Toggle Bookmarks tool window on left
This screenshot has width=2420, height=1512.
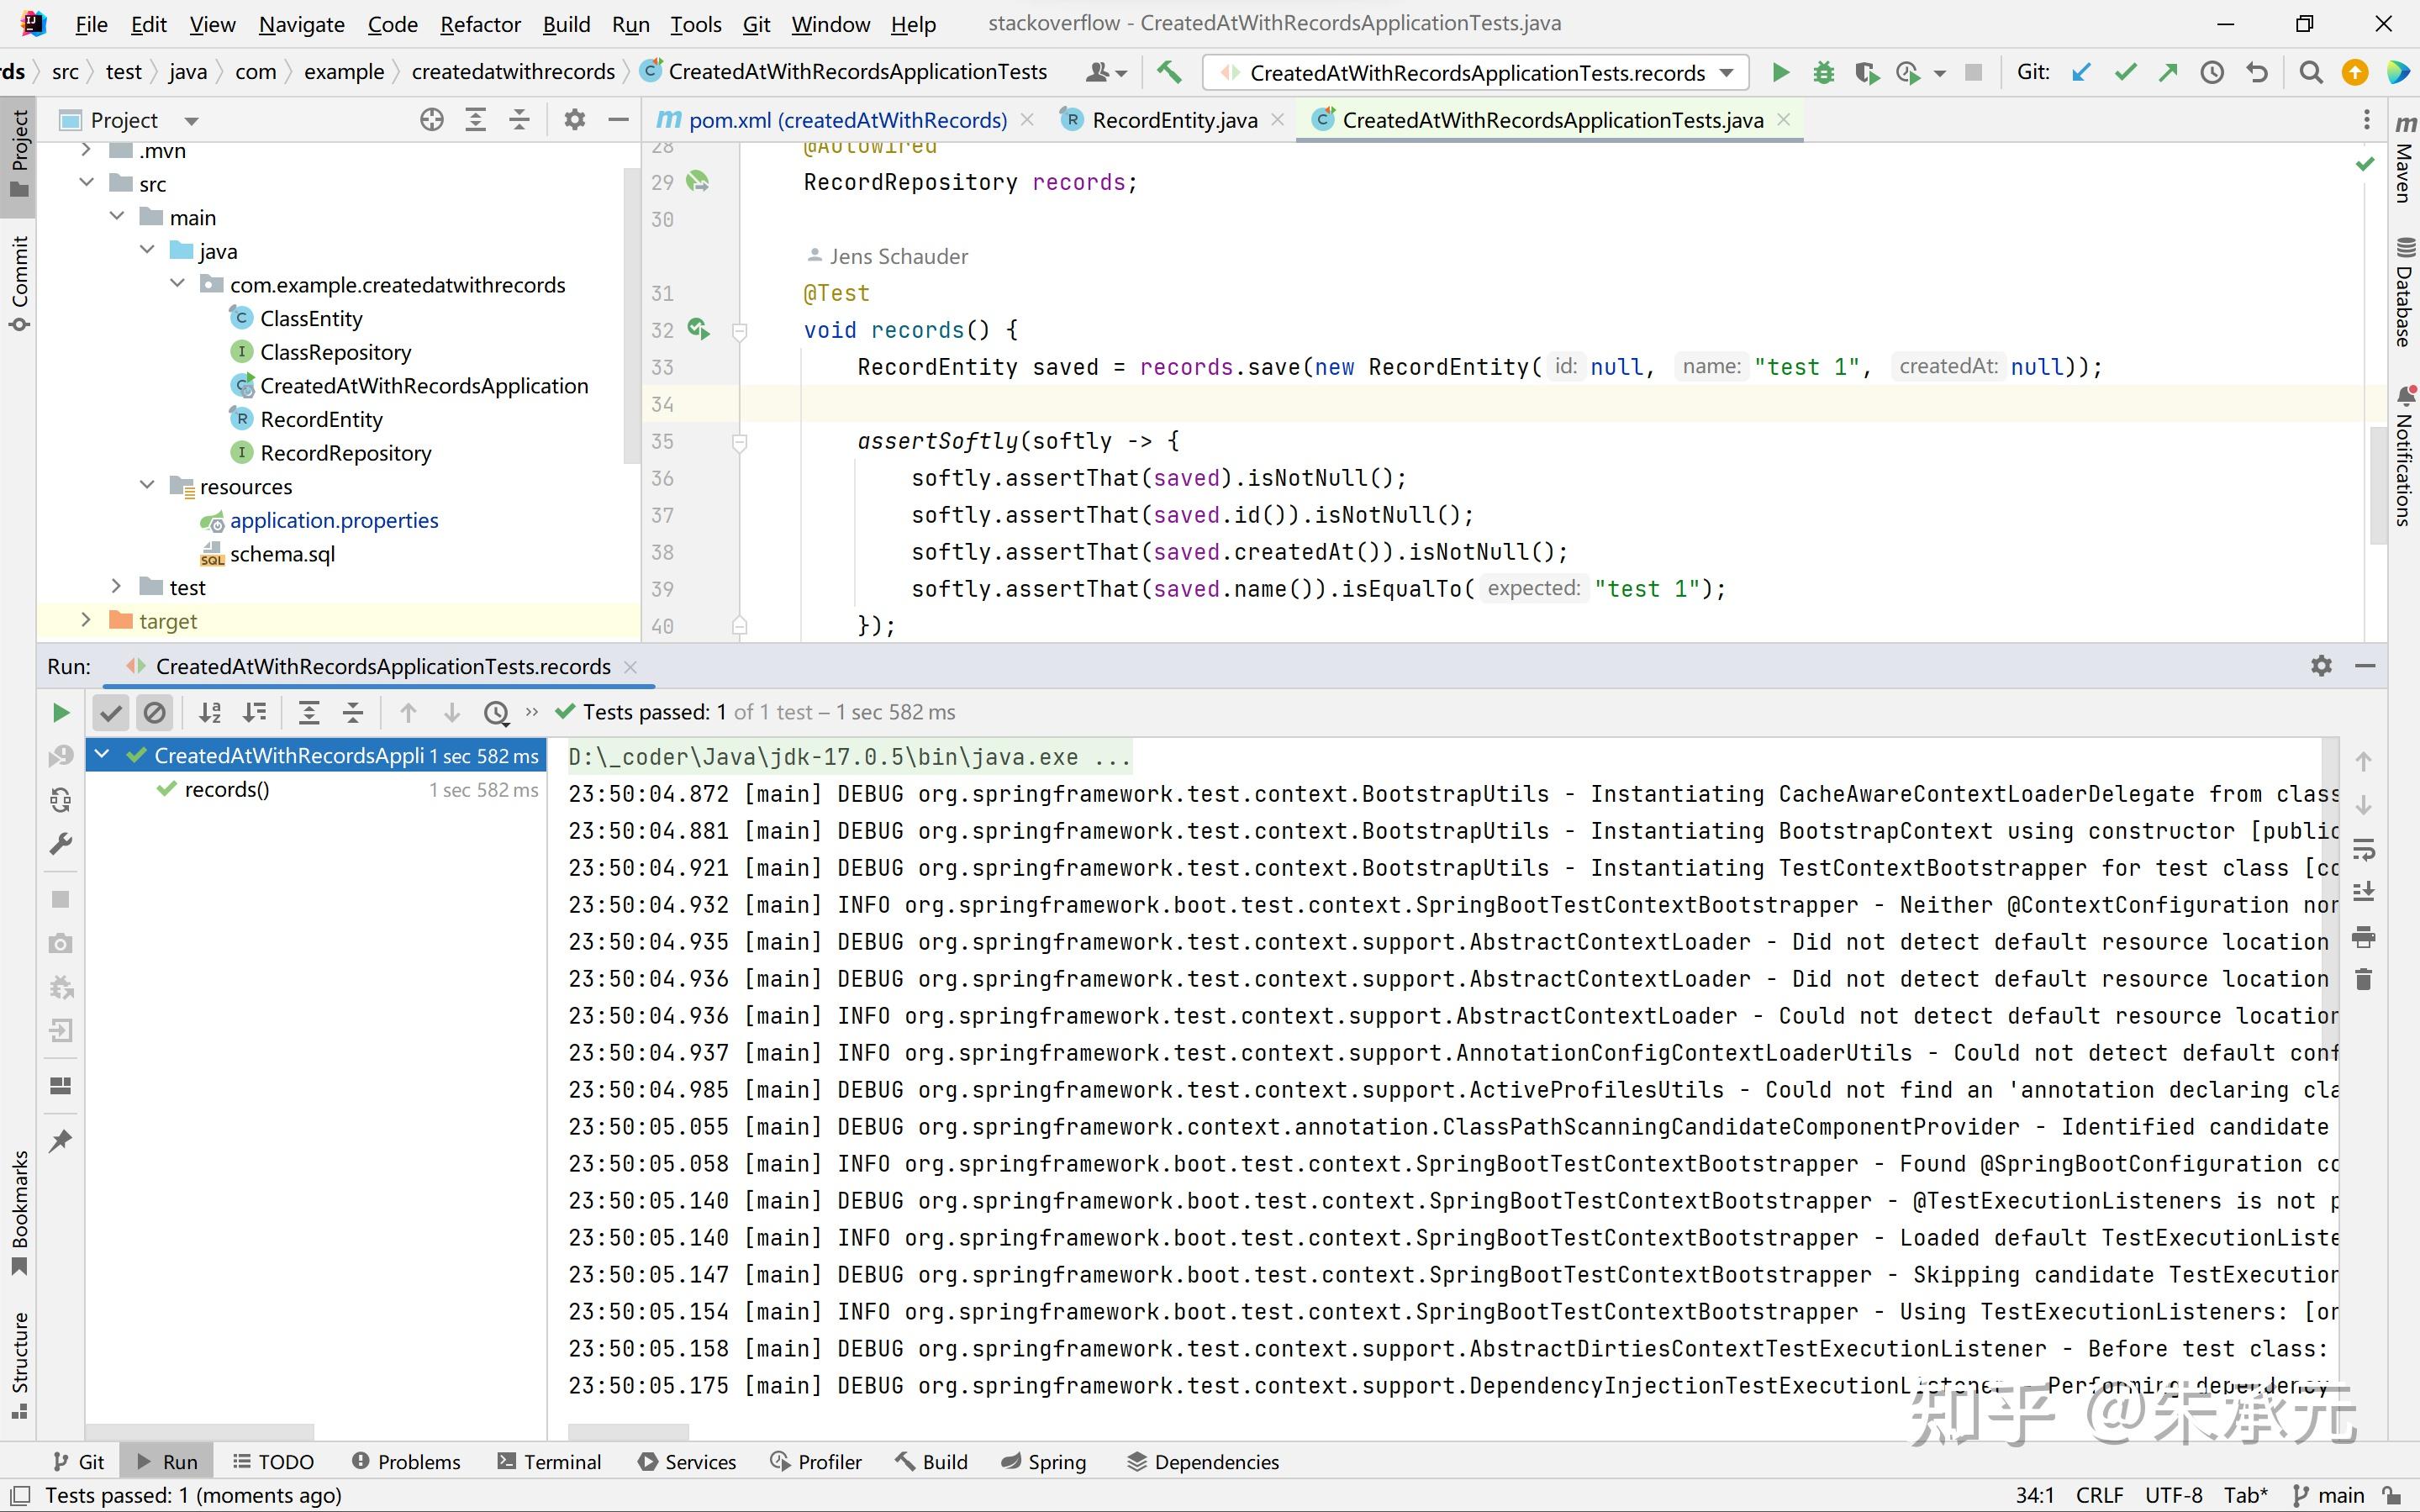18,1213
